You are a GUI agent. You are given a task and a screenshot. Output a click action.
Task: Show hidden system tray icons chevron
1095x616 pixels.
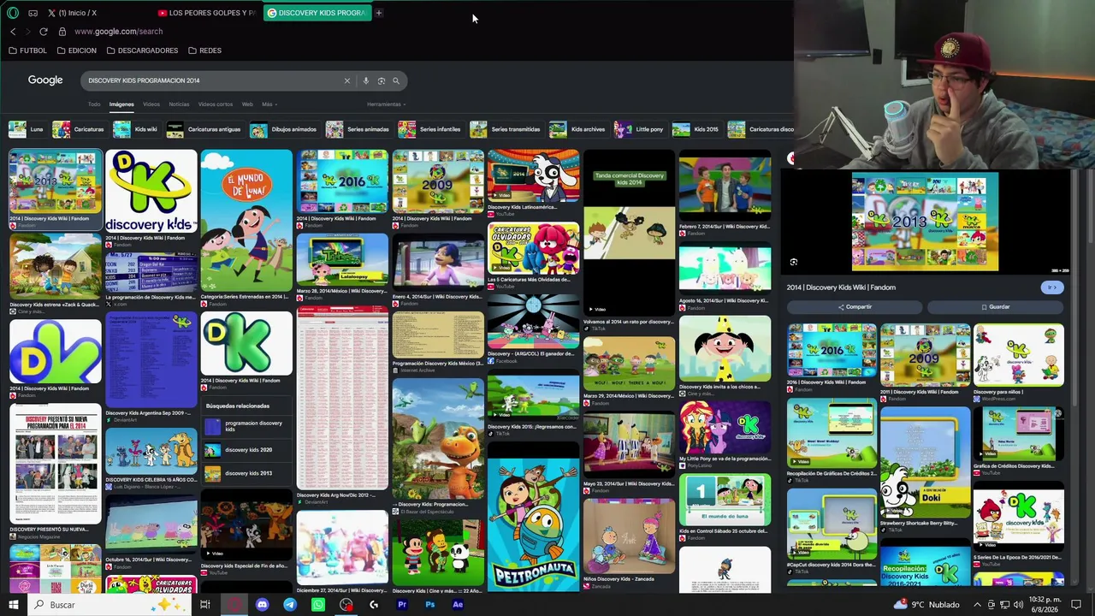(x=979, y=605)
